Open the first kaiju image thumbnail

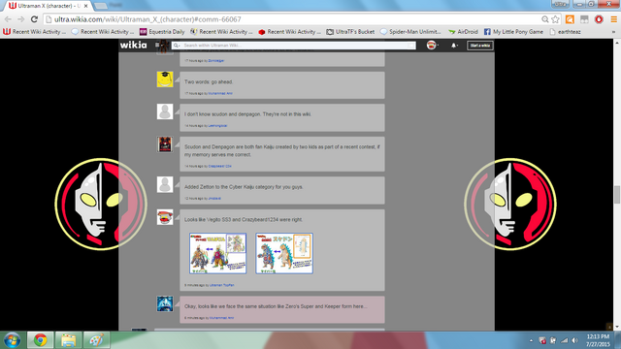click(x=217, y=253)
